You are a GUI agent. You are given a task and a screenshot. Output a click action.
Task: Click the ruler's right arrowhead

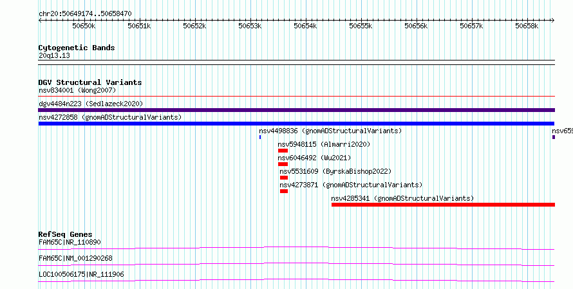[x=553, y=21]
